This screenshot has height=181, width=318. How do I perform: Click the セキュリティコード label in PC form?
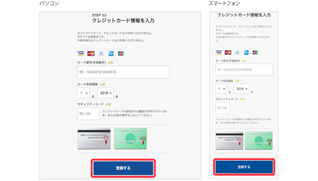pos(90,104)
